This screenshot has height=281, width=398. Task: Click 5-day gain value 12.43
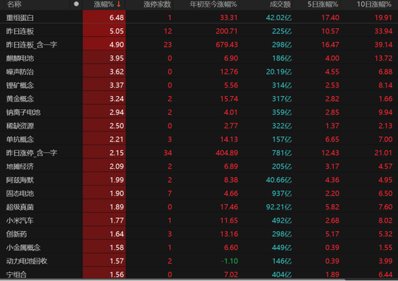330,153
